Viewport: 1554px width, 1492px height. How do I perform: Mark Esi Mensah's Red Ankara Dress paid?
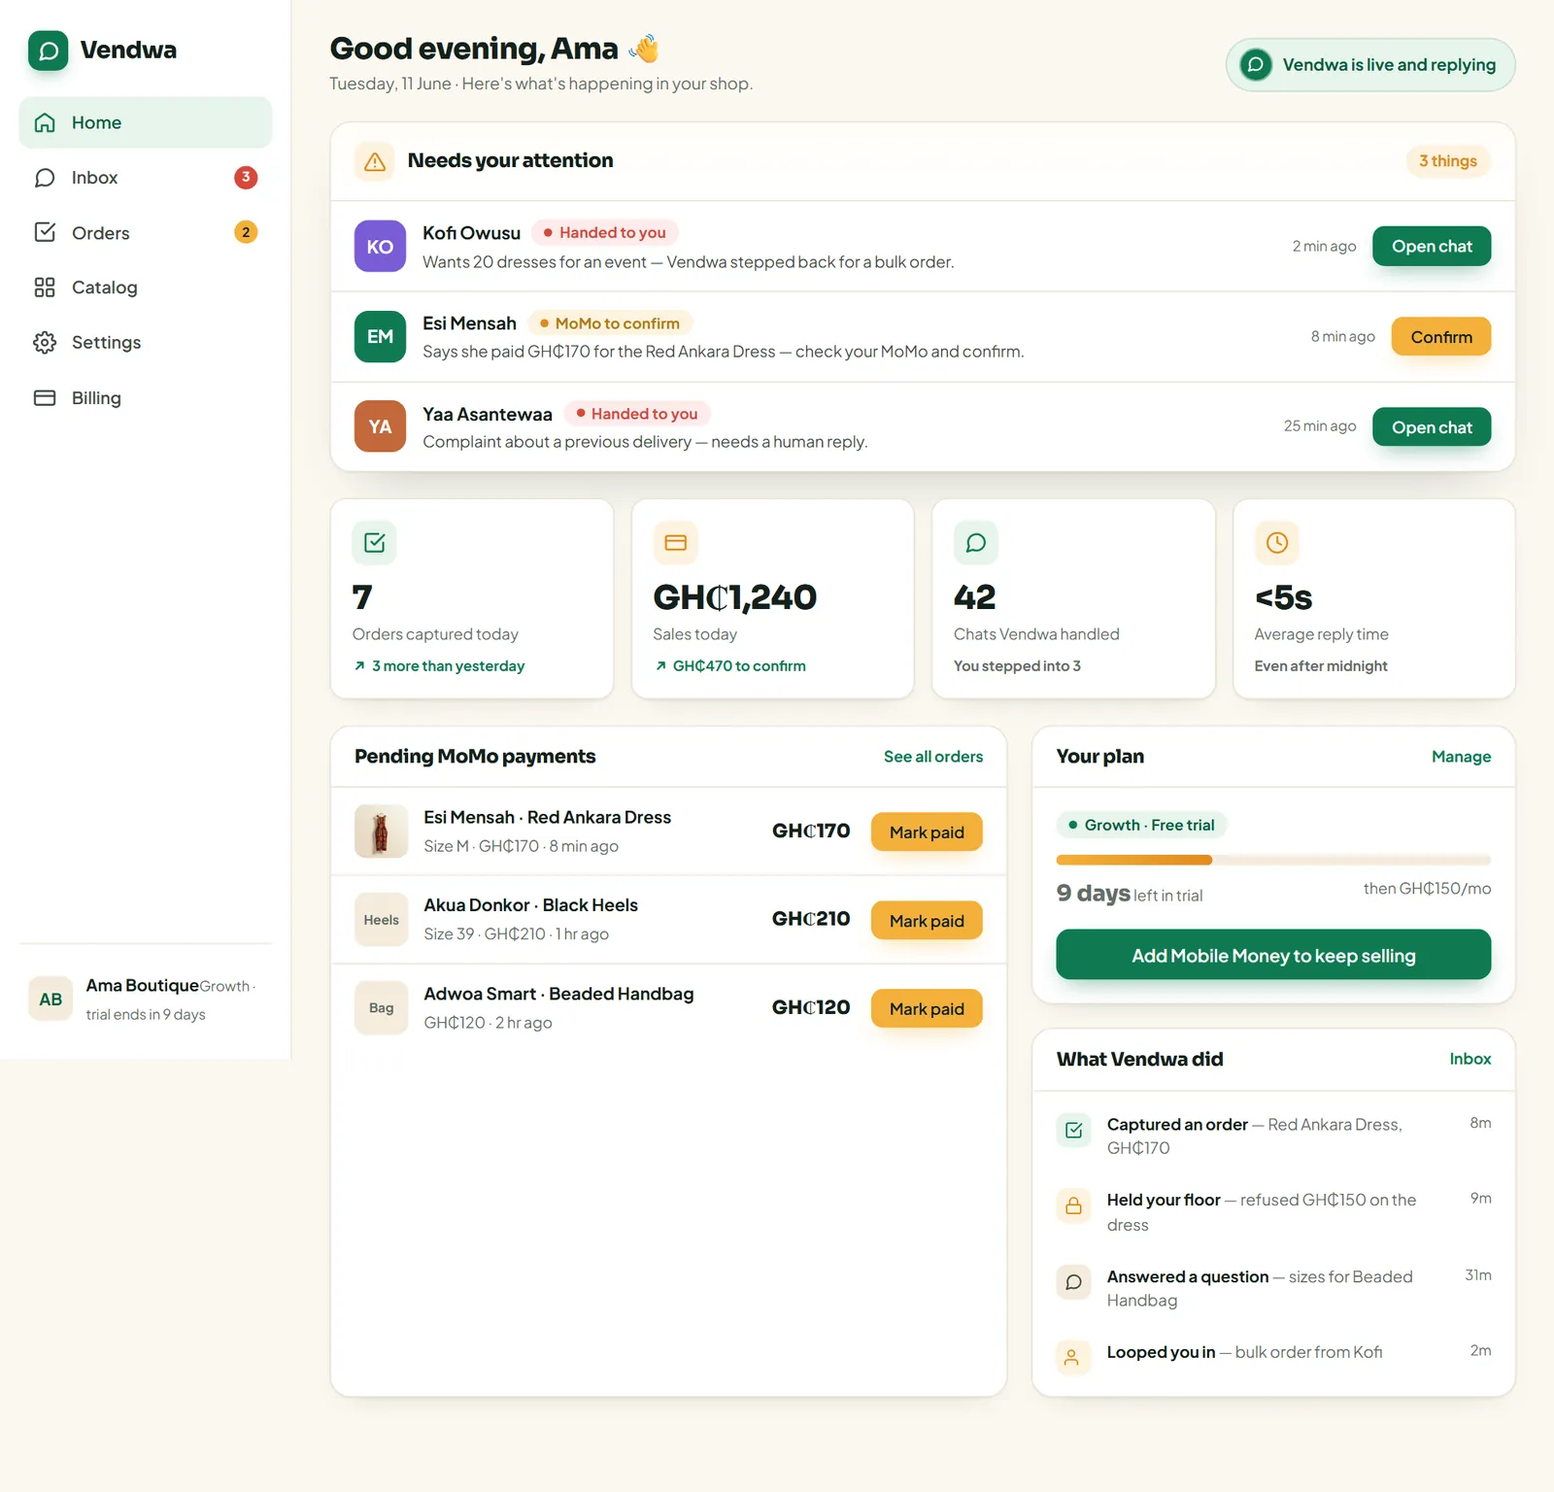click(x=927, y=832)
